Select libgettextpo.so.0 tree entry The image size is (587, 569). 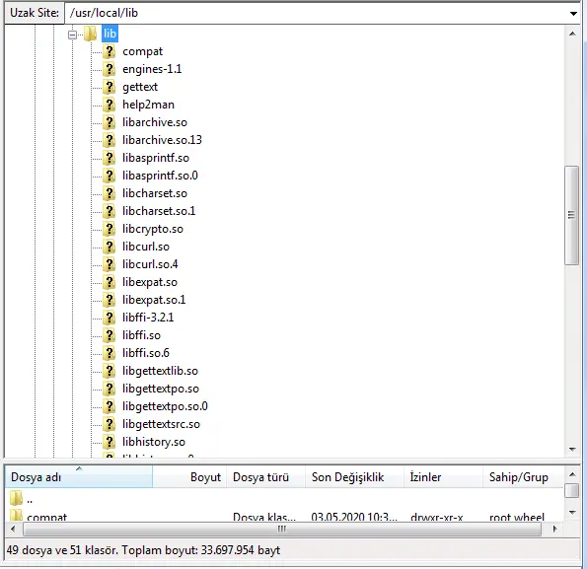tap(165, 406)
